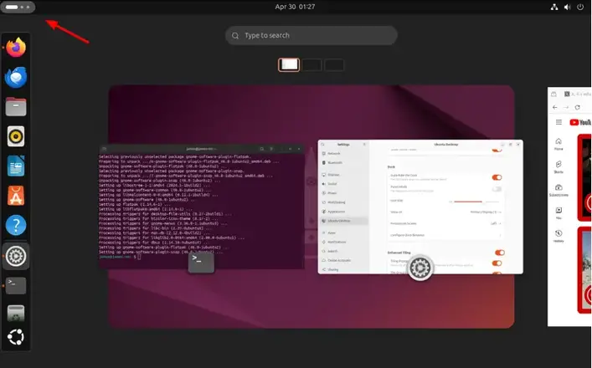Toggle Auto-hide the Dock switch
Viewport: 592px width, 368px height.
point(497,177)
